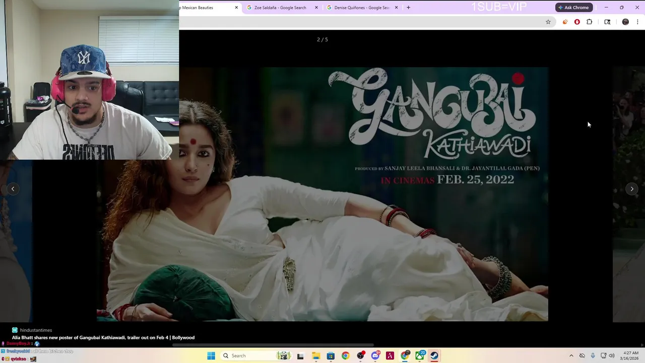Open Steam from the taskbar

pyautogui.click(x=434, y=356)
